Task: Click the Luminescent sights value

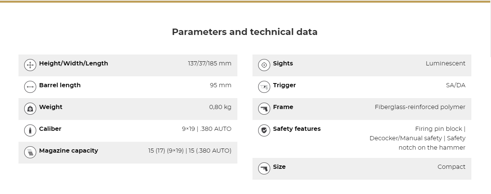Action: coord(445,64)
